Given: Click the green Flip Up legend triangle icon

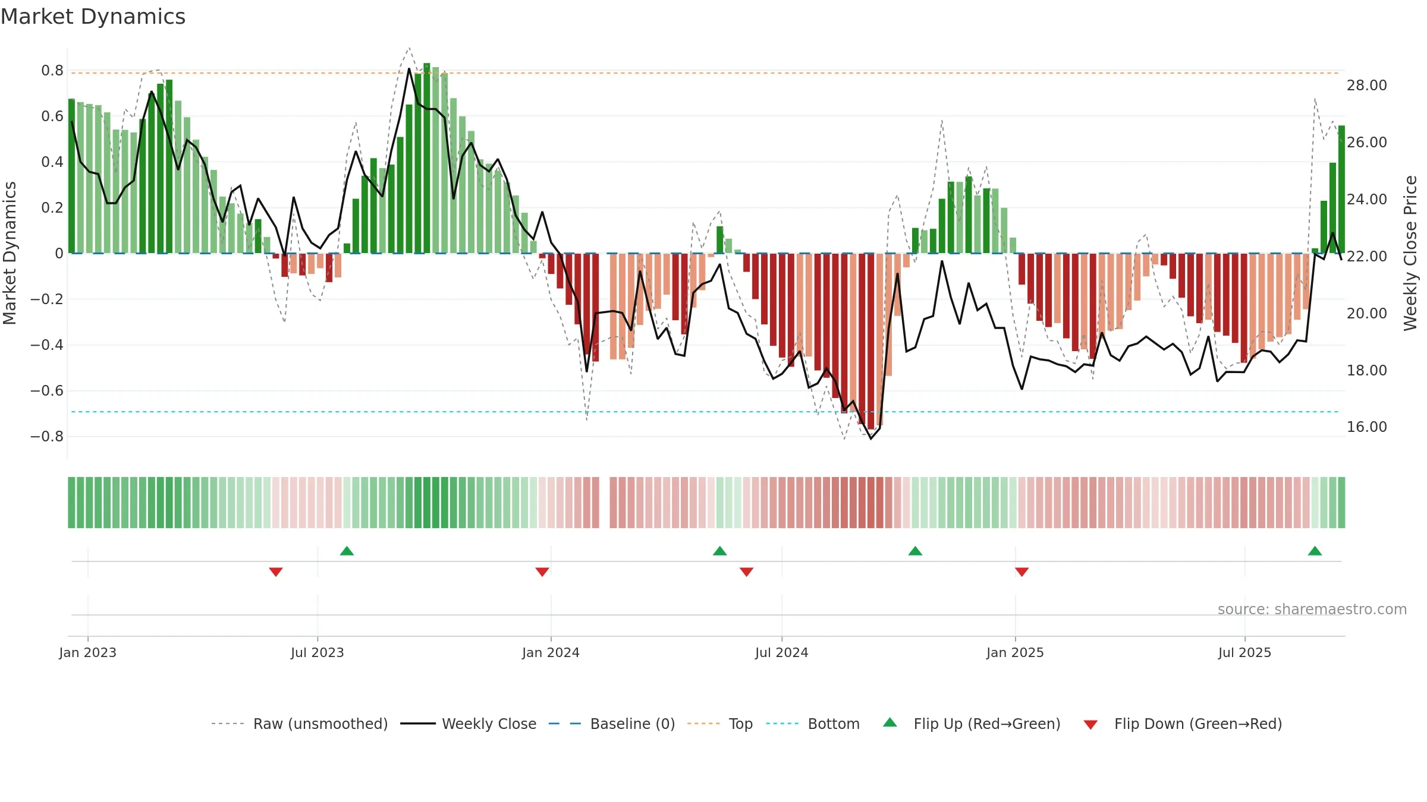Looking at the screenshot, I should (x=889, y=722).
